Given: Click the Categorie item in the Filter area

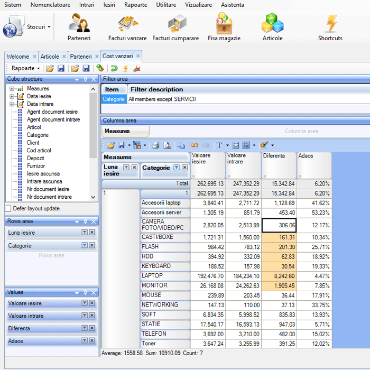Looking at the screenshot, I should coord(114,99).
